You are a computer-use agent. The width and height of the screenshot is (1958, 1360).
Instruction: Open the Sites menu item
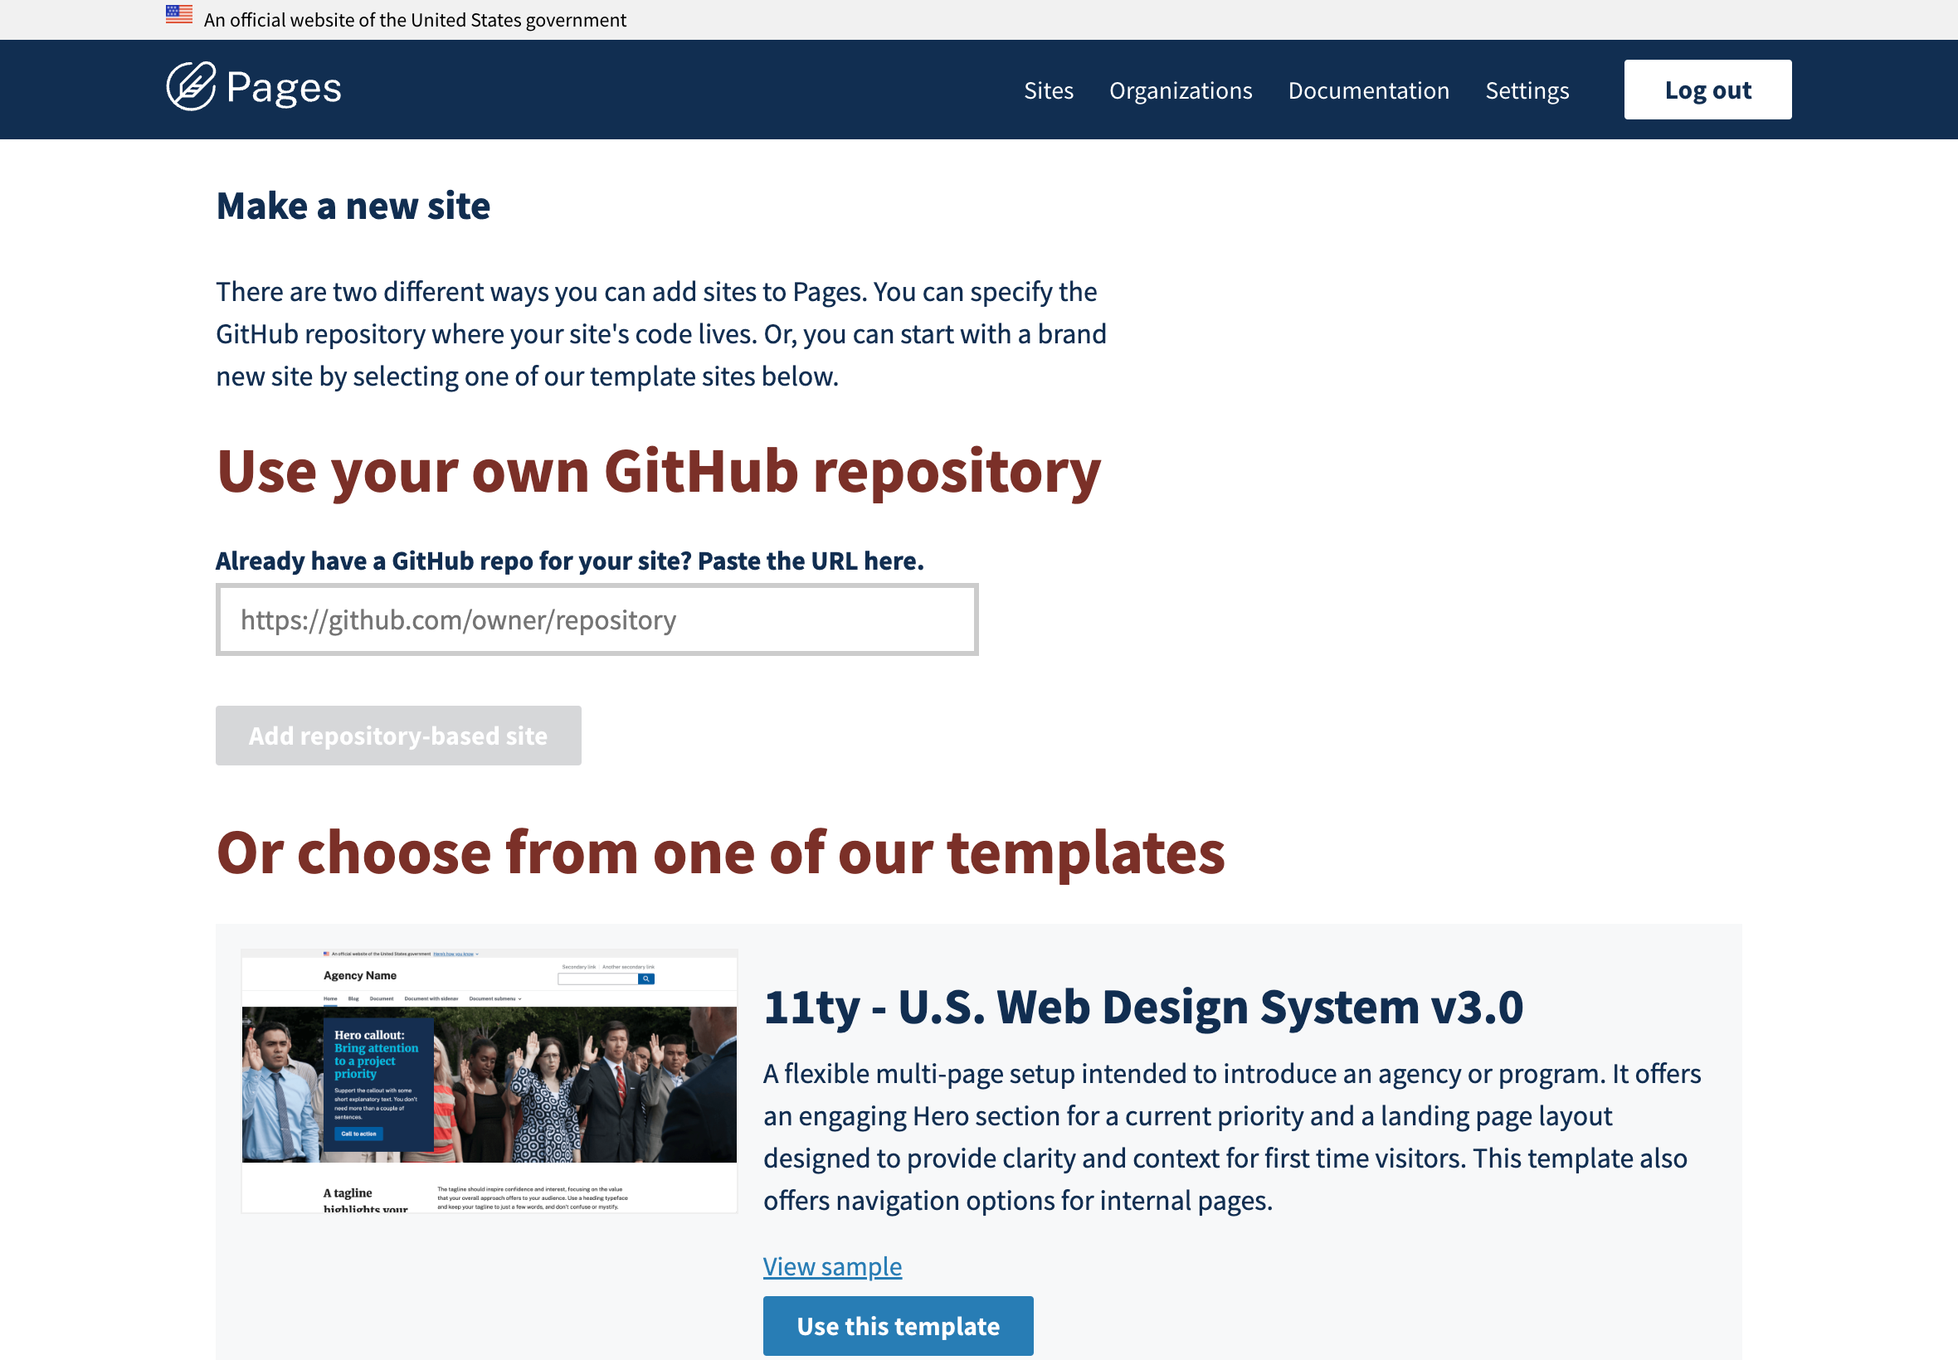(1049, 90)
